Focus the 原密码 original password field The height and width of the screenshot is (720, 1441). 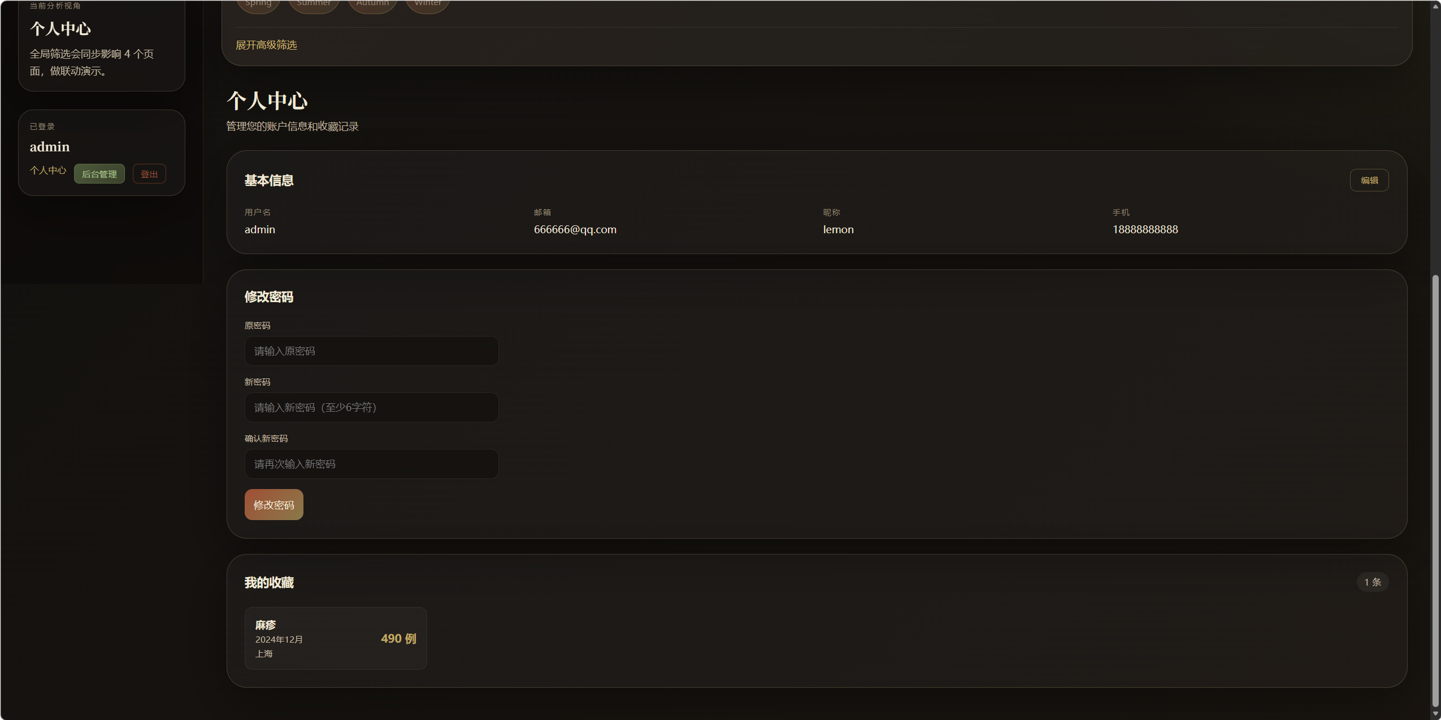pos(371,351)
